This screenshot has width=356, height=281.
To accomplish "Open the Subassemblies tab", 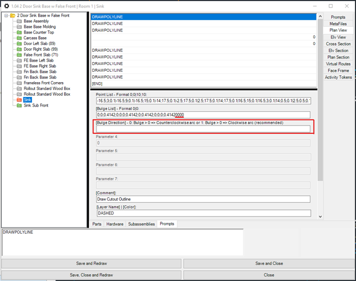I will coord(141,224).
